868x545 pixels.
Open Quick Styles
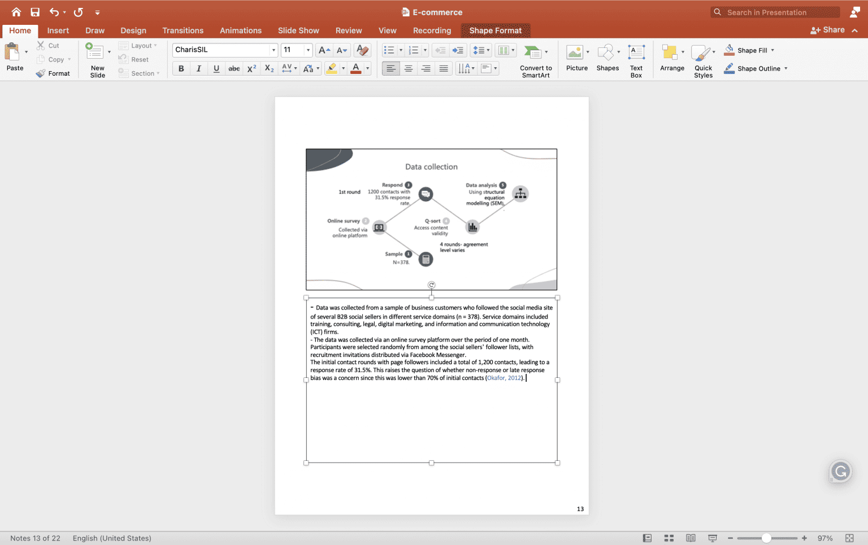(702, 59)
